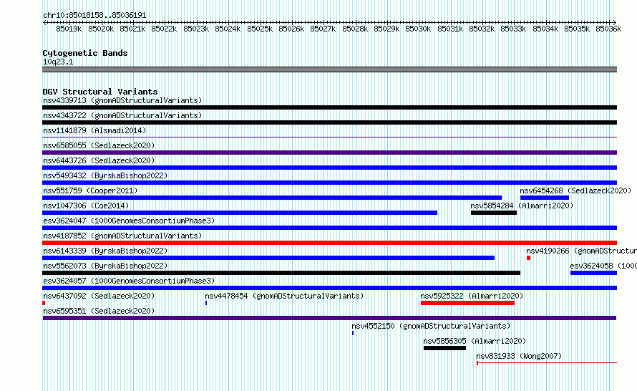Select the nsv5925322 (Almarri2020) label
This screenshot has height=391, width=637.
(x=472, y=296)
